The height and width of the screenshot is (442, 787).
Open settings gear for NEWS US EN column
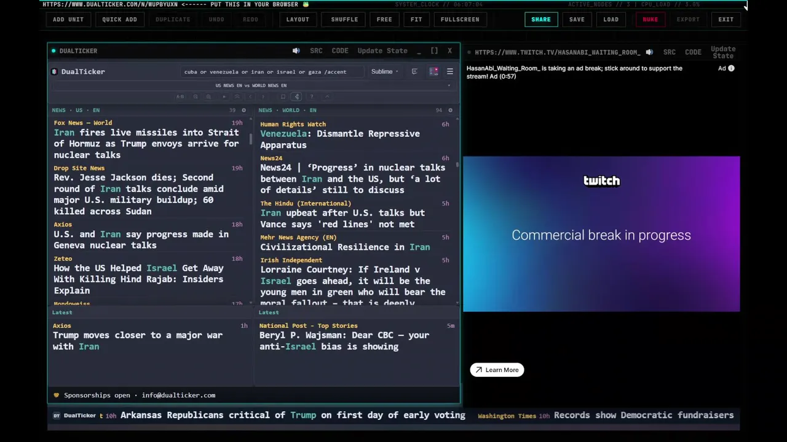(x=243, y=110)
